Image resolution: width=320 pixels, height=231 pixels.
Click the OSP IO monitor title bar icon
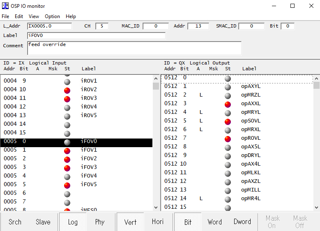(x=6, y=6)
